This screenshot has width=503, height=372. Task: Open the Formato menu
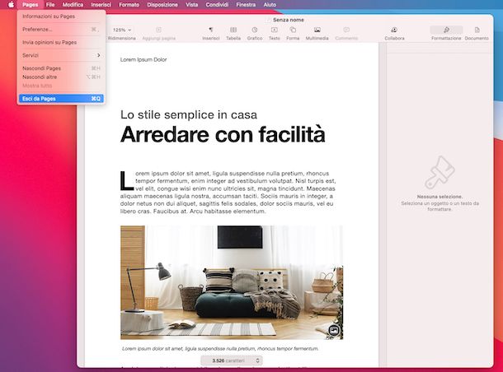pyautogui.click(x=129, y=4)
